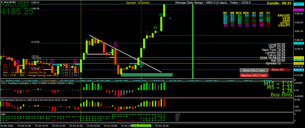Image resolution: width=305 pixels, height=128 pixels.
Task: Select the small cyan up arrow beside the top candle
Action: [170, 18]
